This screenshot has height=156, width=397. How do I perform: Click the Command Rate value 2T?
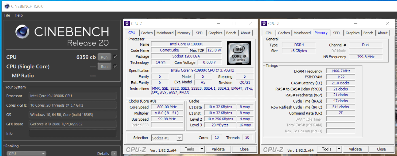pos(340,113)
